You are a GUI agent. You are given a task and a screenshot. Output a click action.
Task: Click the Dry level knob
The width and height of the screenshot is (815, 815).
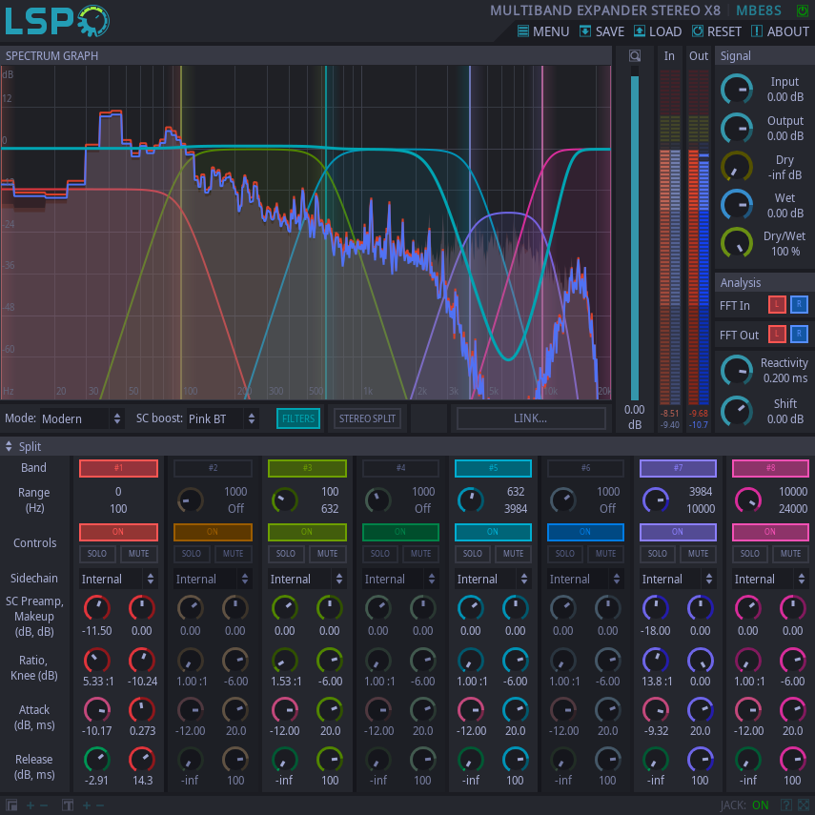(737, 167)
